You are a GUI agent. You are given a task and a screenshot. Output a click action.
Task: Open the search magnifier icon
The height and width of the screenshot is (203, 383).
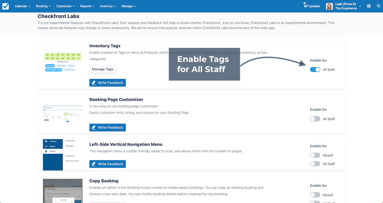378,6
